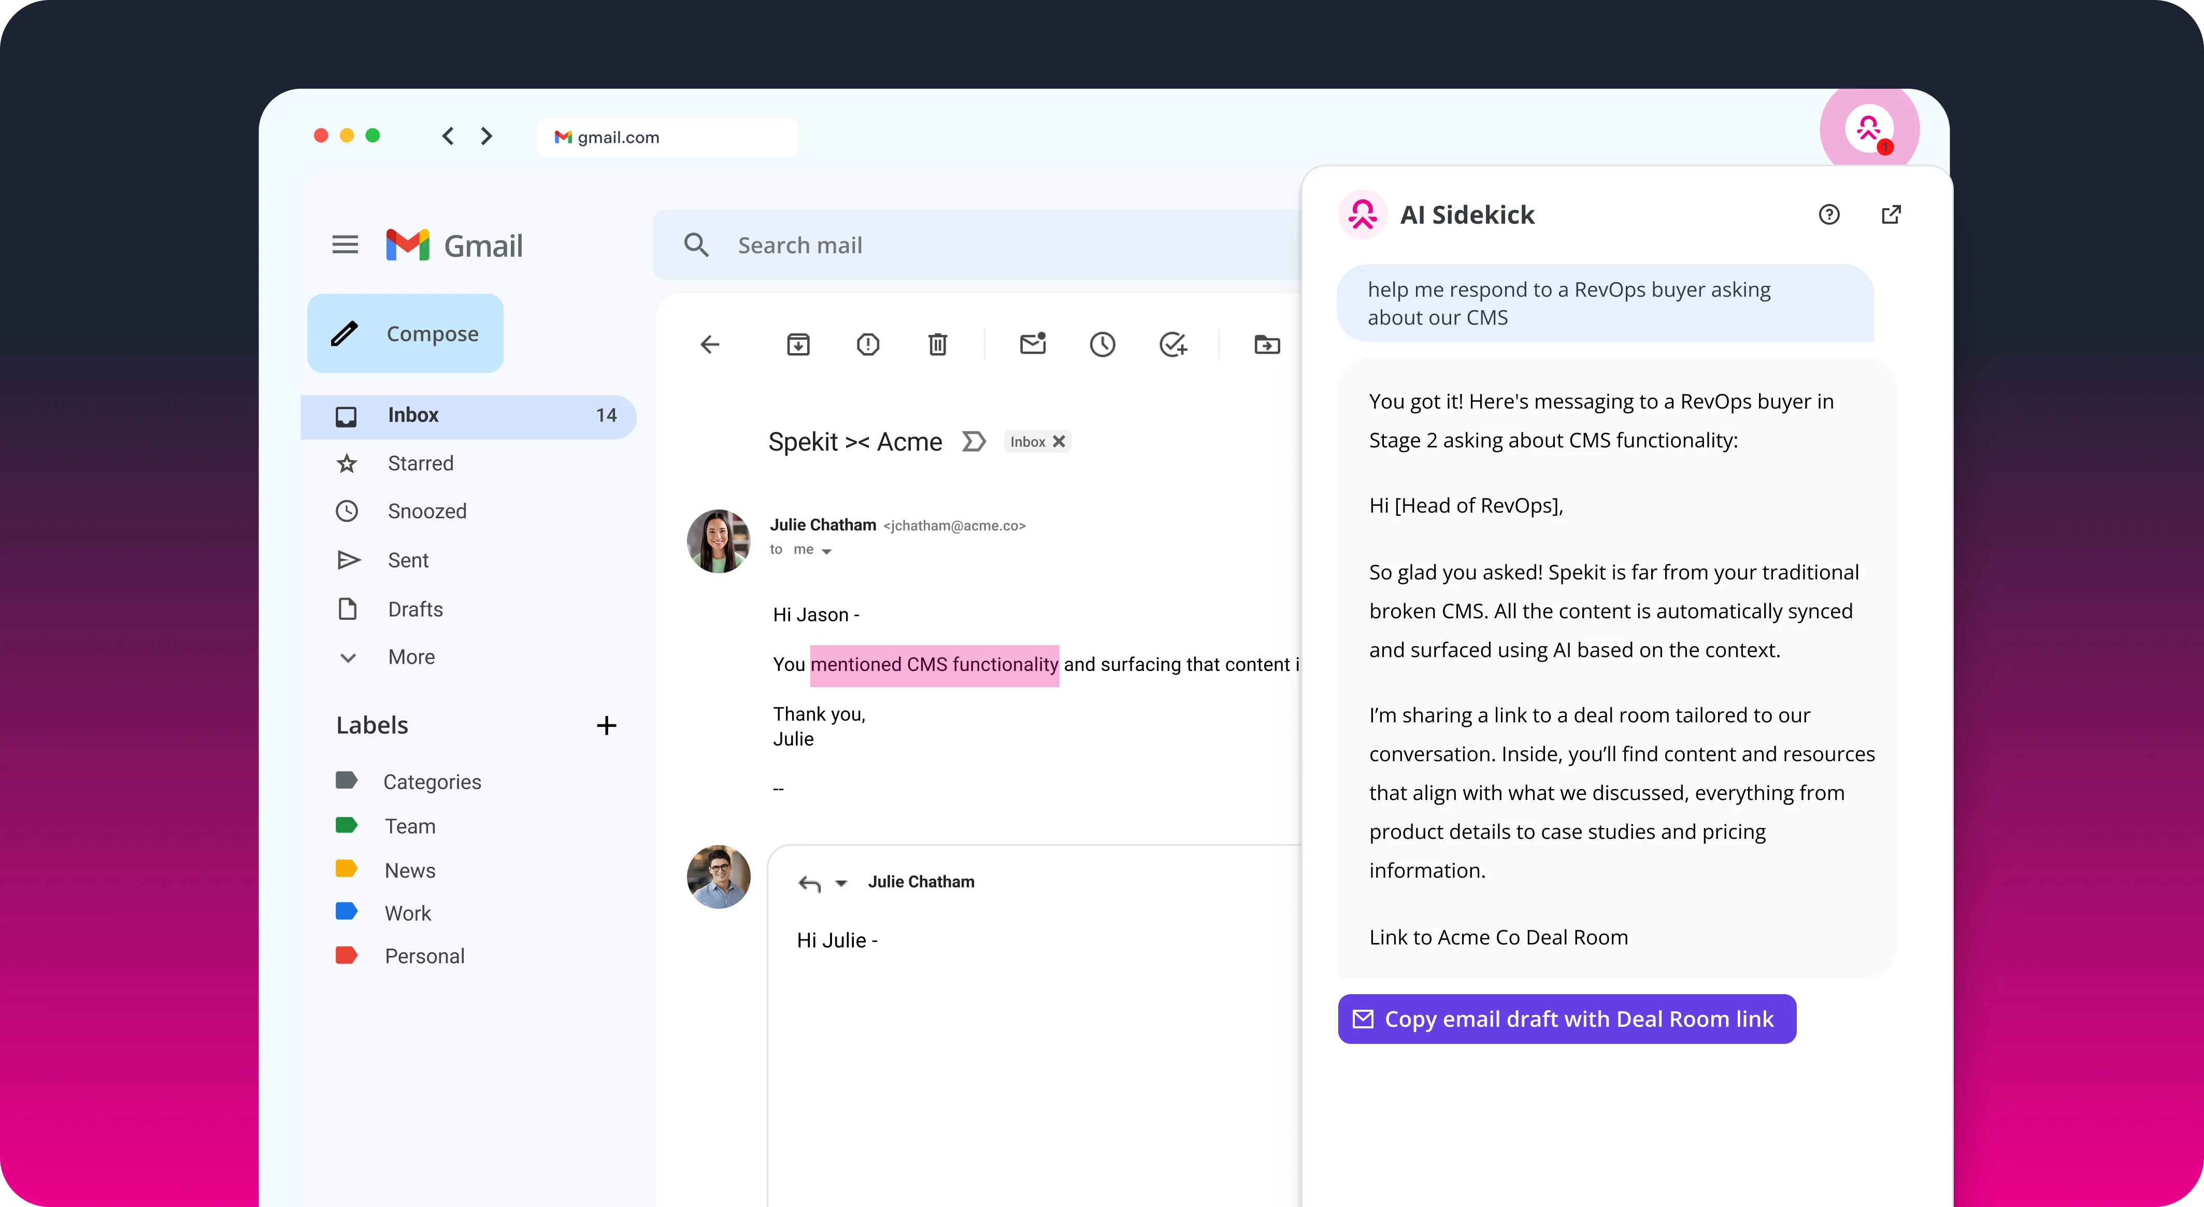Remove the Inbox tag with X

(1058, 441)
